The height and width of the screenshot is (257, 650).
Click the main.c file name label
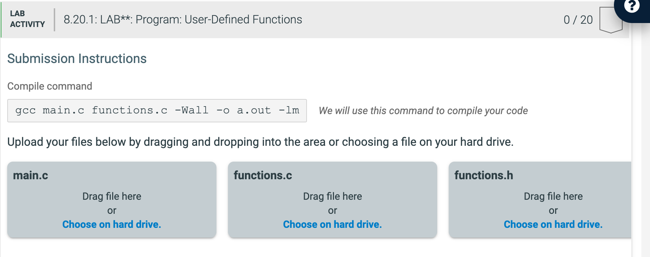[31, 175]
